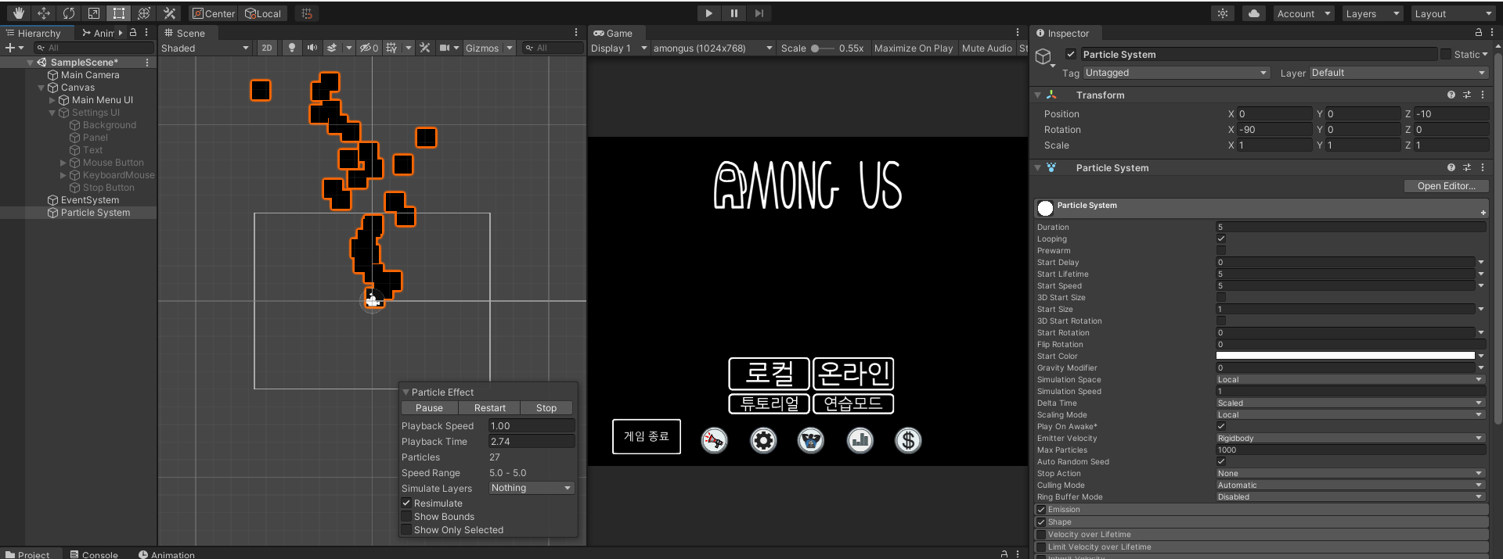This screenshot has height=559, width=1503.
Task: Open Transform component more options menu
Action: point(1483,95)
